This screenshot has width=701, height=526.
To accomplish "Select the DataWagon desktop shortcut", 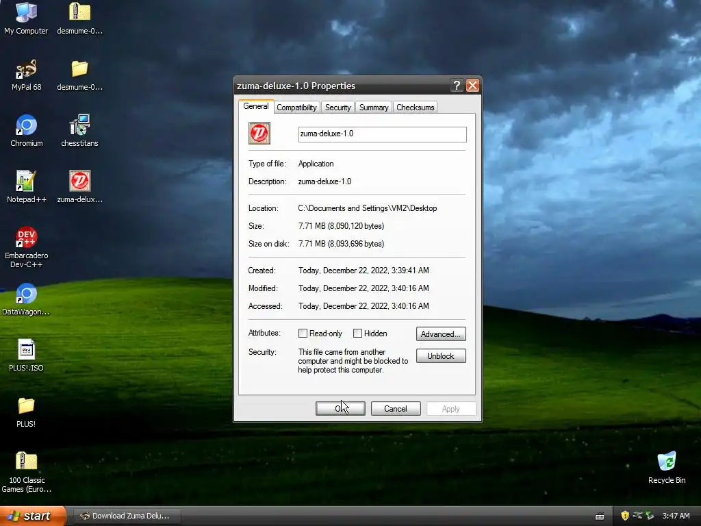I will [26, 300].
